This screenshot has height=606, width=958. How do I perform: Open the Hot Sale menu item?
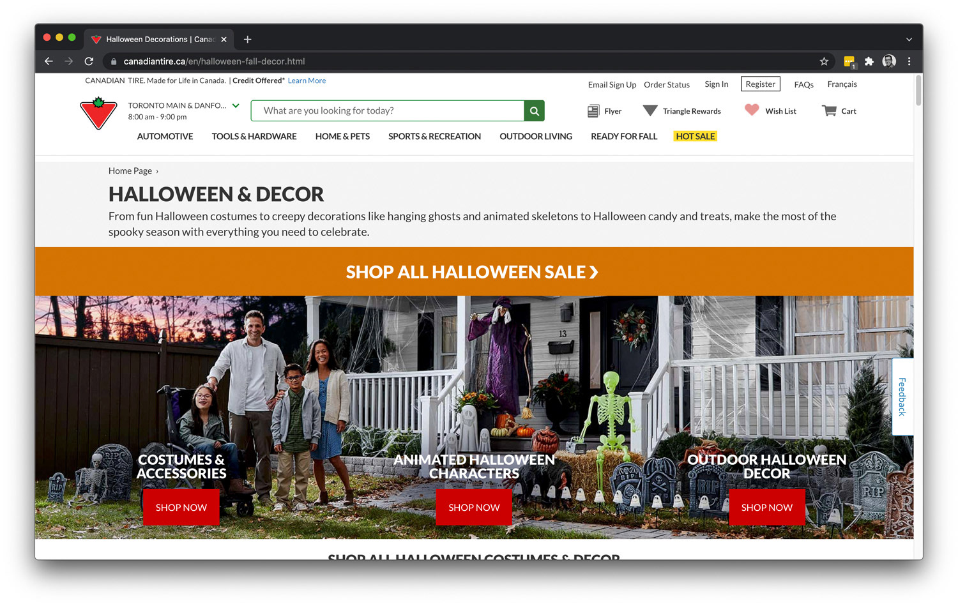696,136
